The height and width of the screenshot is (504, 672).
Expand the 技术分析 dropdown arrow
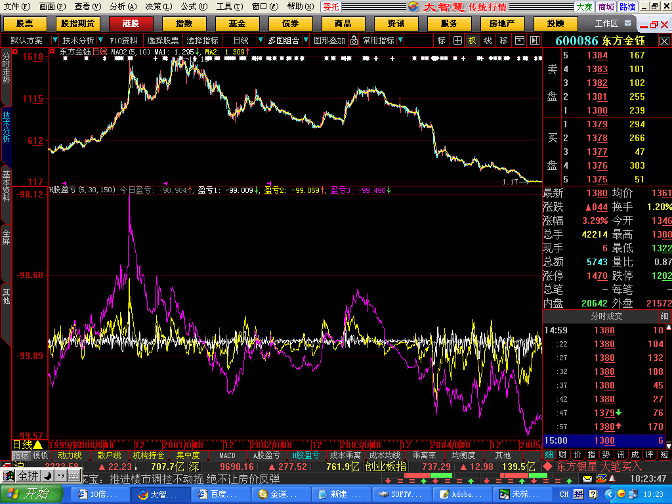[100, 40]
